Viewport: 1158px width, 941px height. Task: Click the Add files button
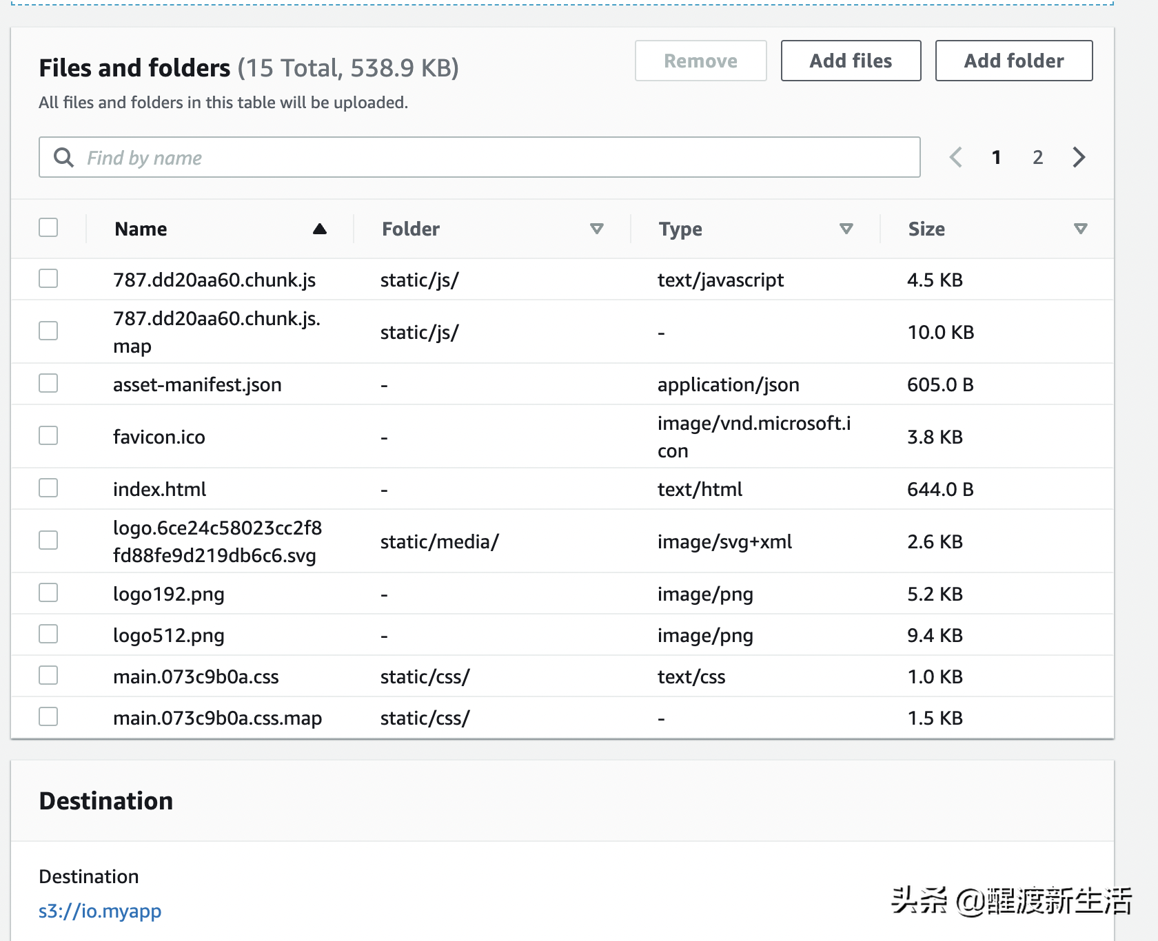pyautogui.click(x=850, y=61)
